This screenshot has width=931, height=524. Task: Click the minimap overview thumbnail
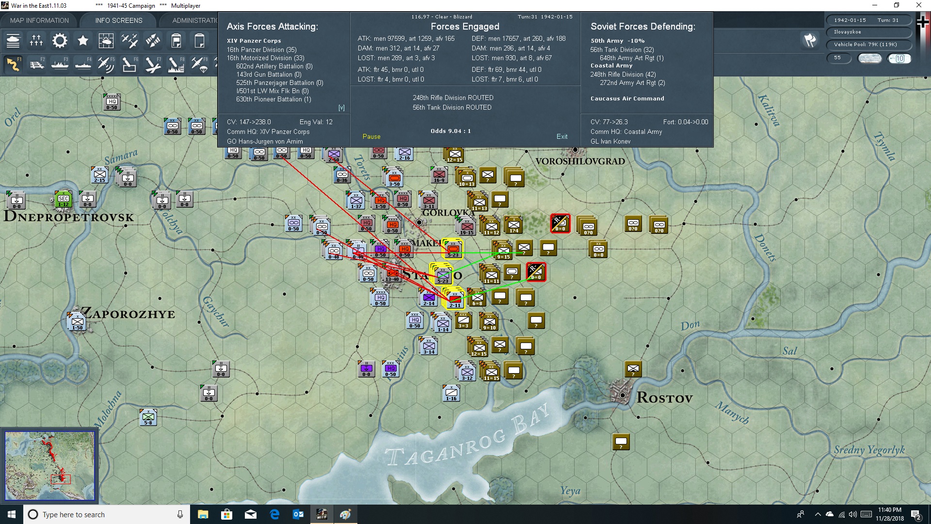(49, 466)
